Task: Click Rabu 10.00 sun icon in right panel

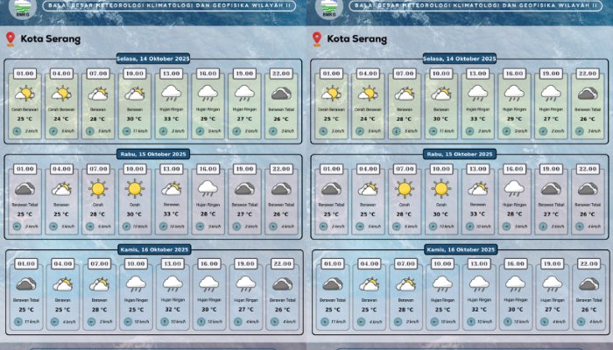Action: coord(440,188)
